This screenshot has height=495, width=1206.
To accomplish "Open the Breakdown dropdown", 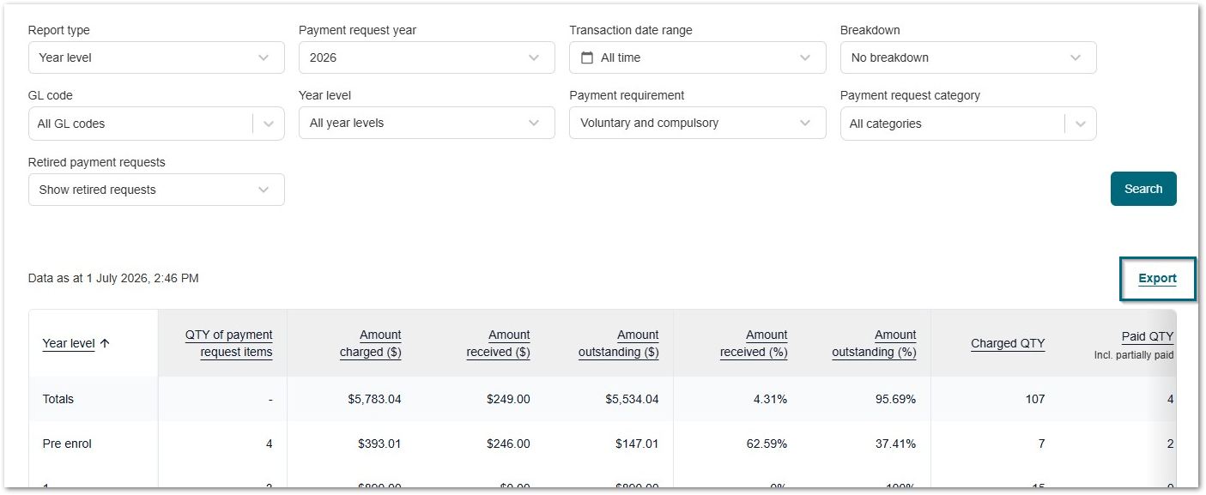I will pyautogui.click(x=968, y=57).
